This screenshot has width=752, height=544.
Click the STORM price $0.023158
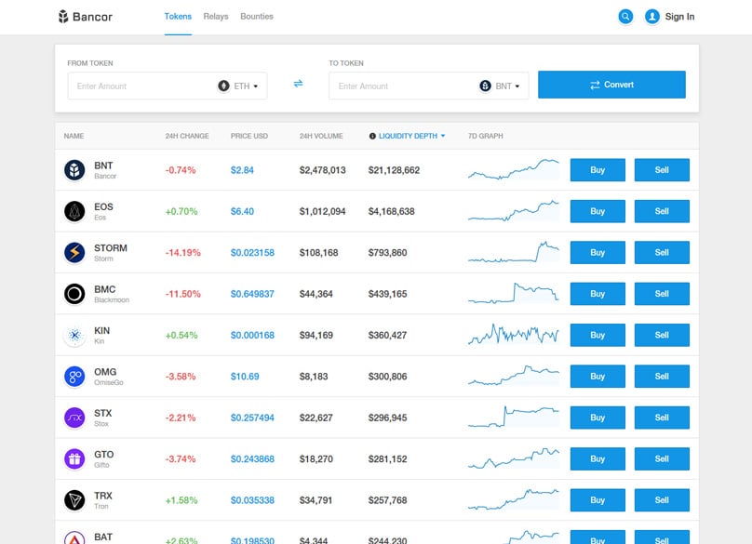(x=252, y=253)
